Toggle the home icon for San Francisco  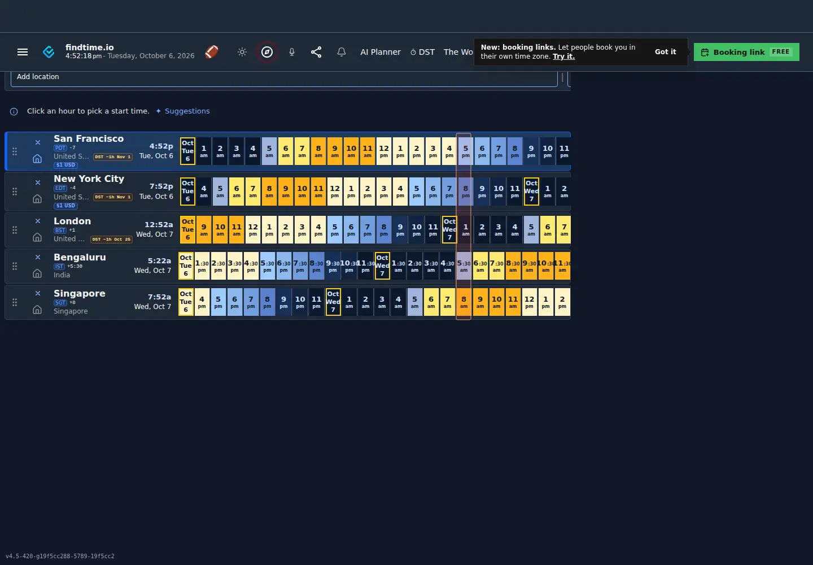(37, 159)
